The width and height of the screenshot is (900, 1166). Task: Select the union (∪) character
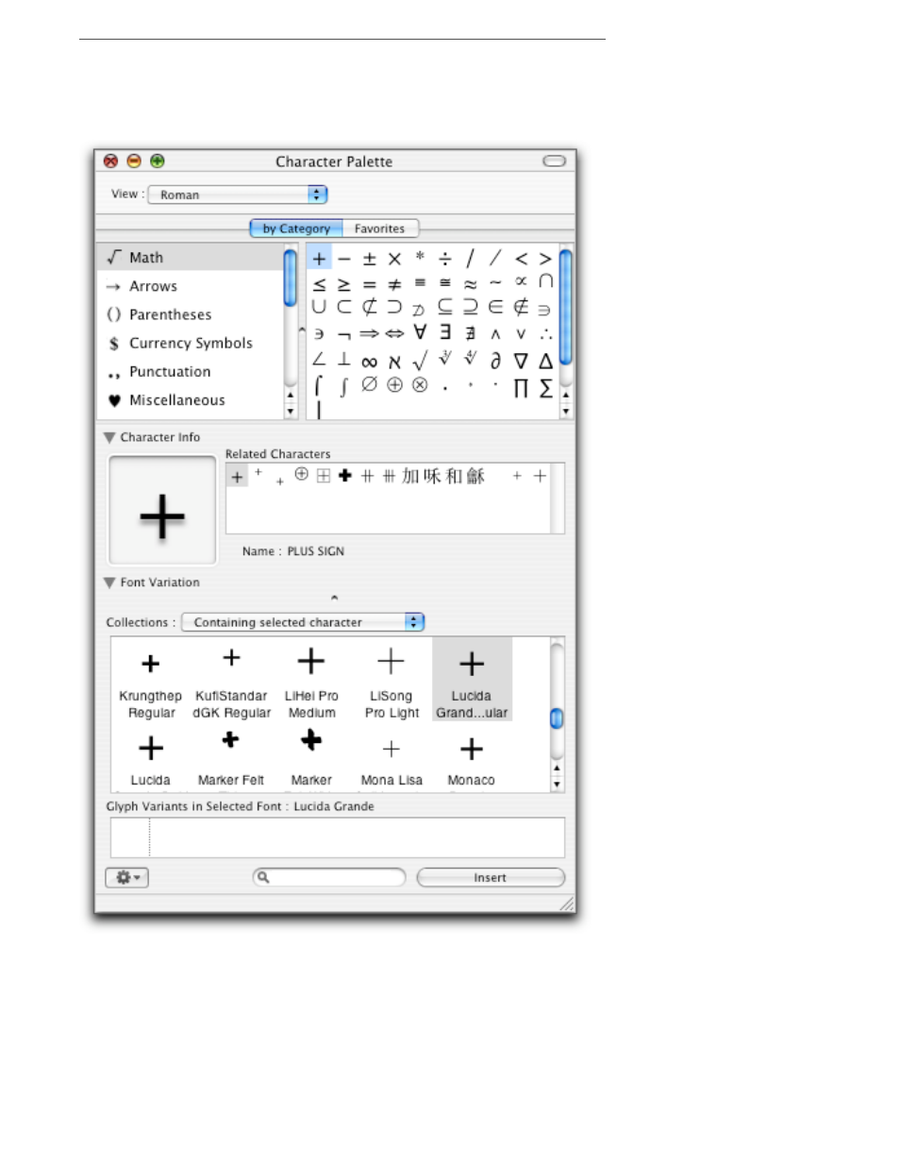pos(319,307)
